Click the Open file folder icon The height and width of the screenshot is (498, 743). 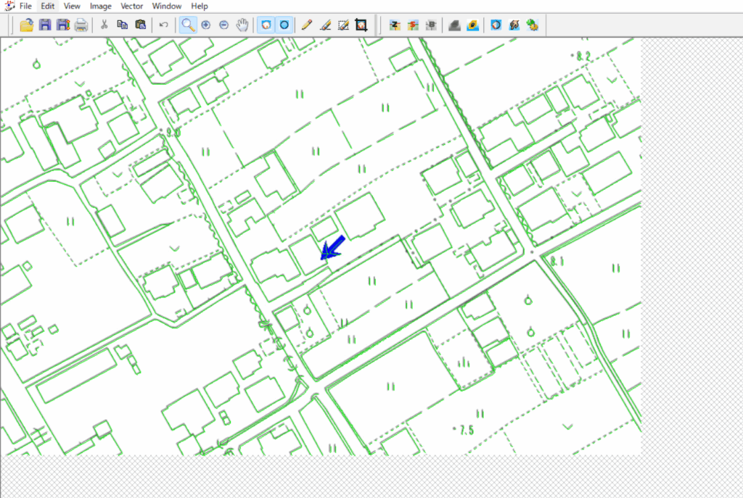(27, 25)
